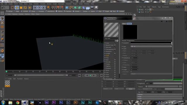Open the spline pen tool icon

coord(71,8)
